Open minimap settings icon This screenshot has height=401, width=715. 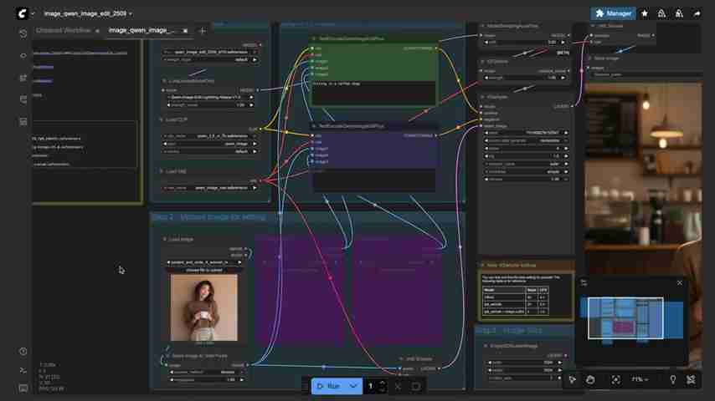pos(584,282)
